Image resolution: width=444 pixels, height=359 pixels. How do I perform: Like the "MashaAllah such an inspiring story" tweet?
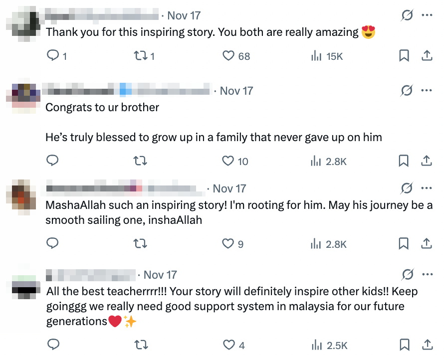228,243
